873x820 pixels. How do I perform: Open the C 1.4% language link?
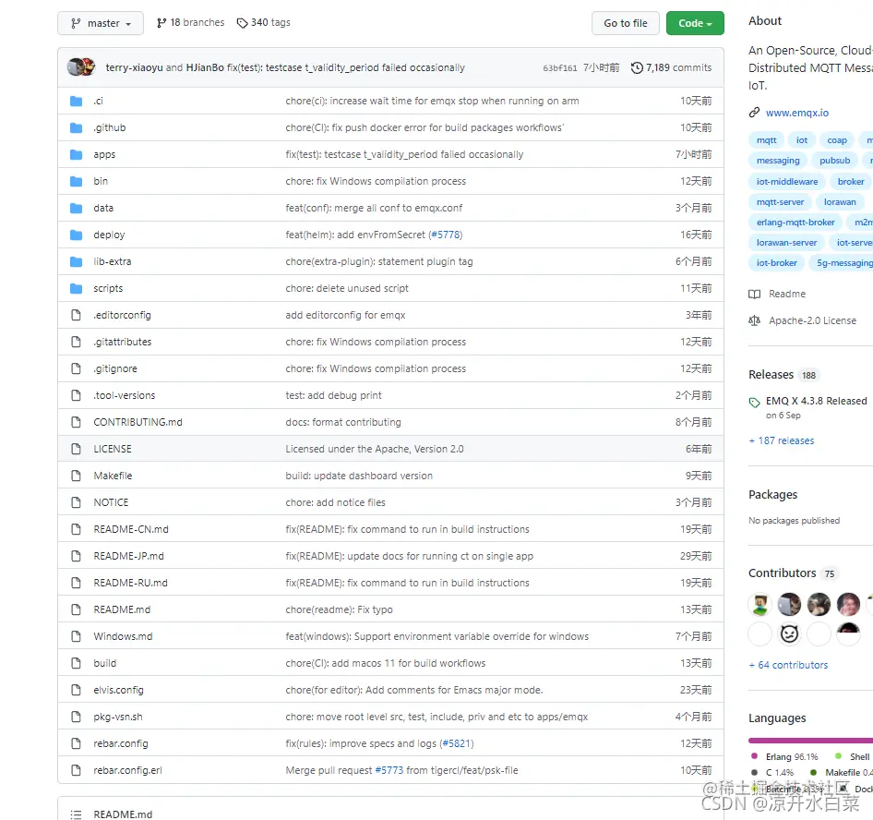coord(780,772)
